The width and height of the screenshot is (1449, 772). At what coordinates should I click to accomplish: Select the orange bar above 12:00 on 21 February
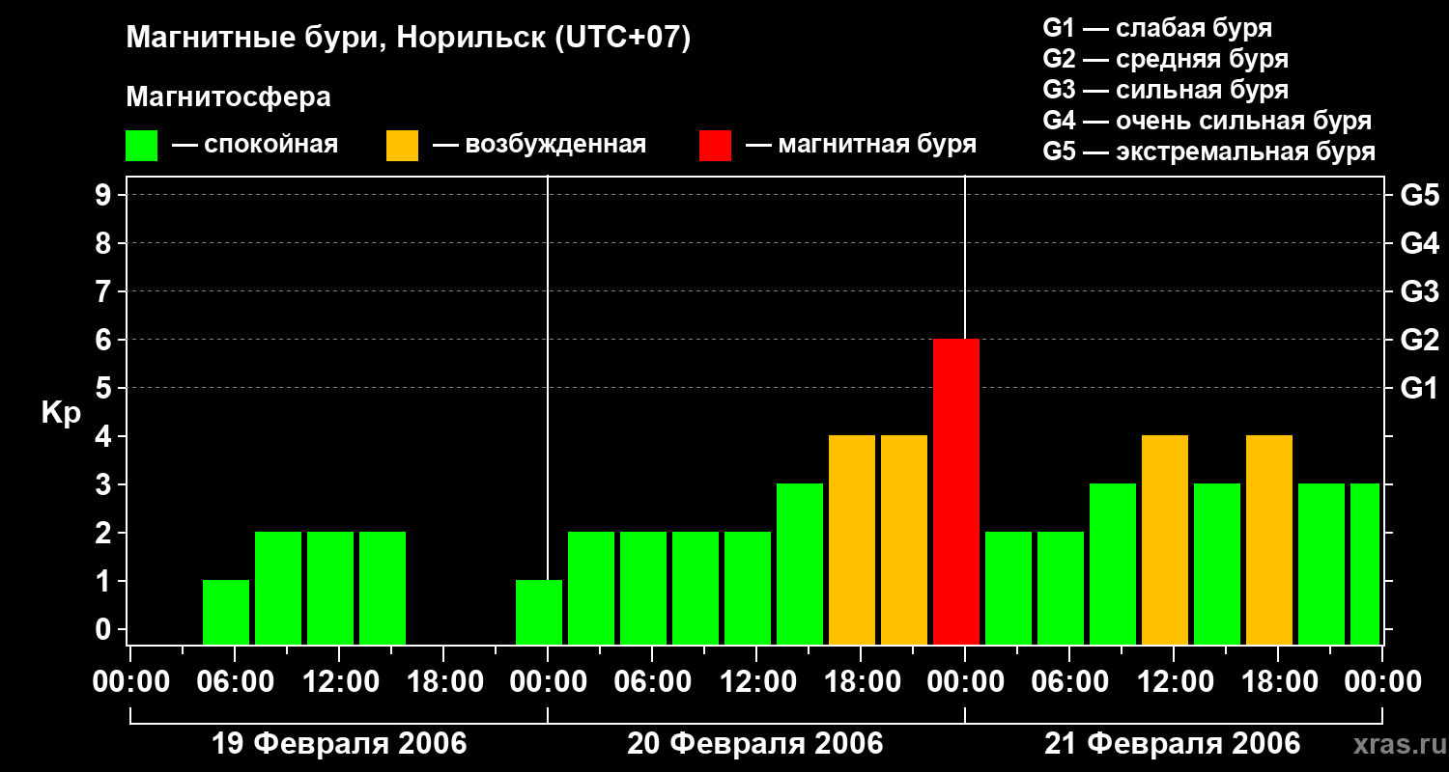(1165, 539)
